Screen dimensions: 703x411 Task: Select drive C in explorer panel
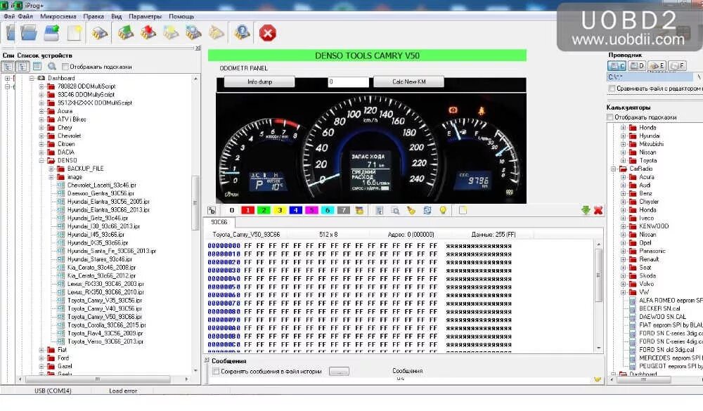[x=617, y=66]
